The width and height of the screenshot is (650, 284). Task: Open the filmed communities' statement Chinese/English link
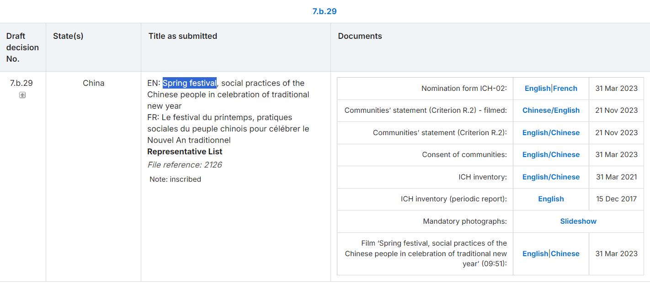(x=551, y=110)
